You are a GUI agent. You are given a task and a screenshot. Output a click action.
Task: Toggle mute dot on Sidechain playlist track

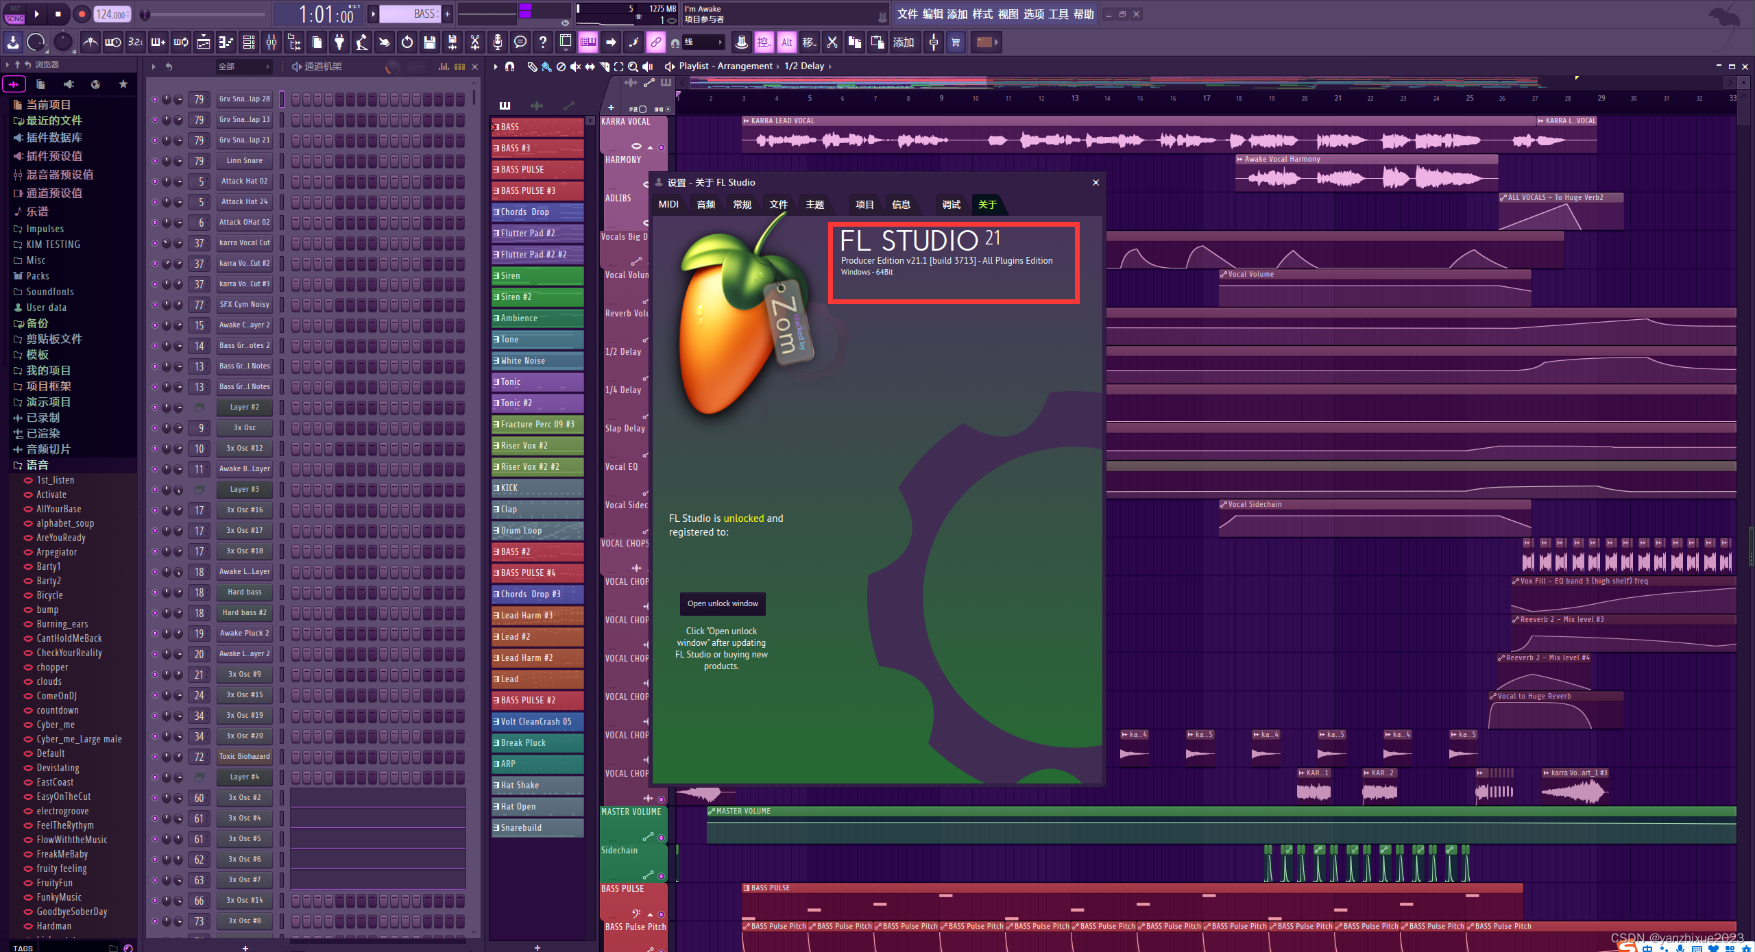click(x=661, y=876)
